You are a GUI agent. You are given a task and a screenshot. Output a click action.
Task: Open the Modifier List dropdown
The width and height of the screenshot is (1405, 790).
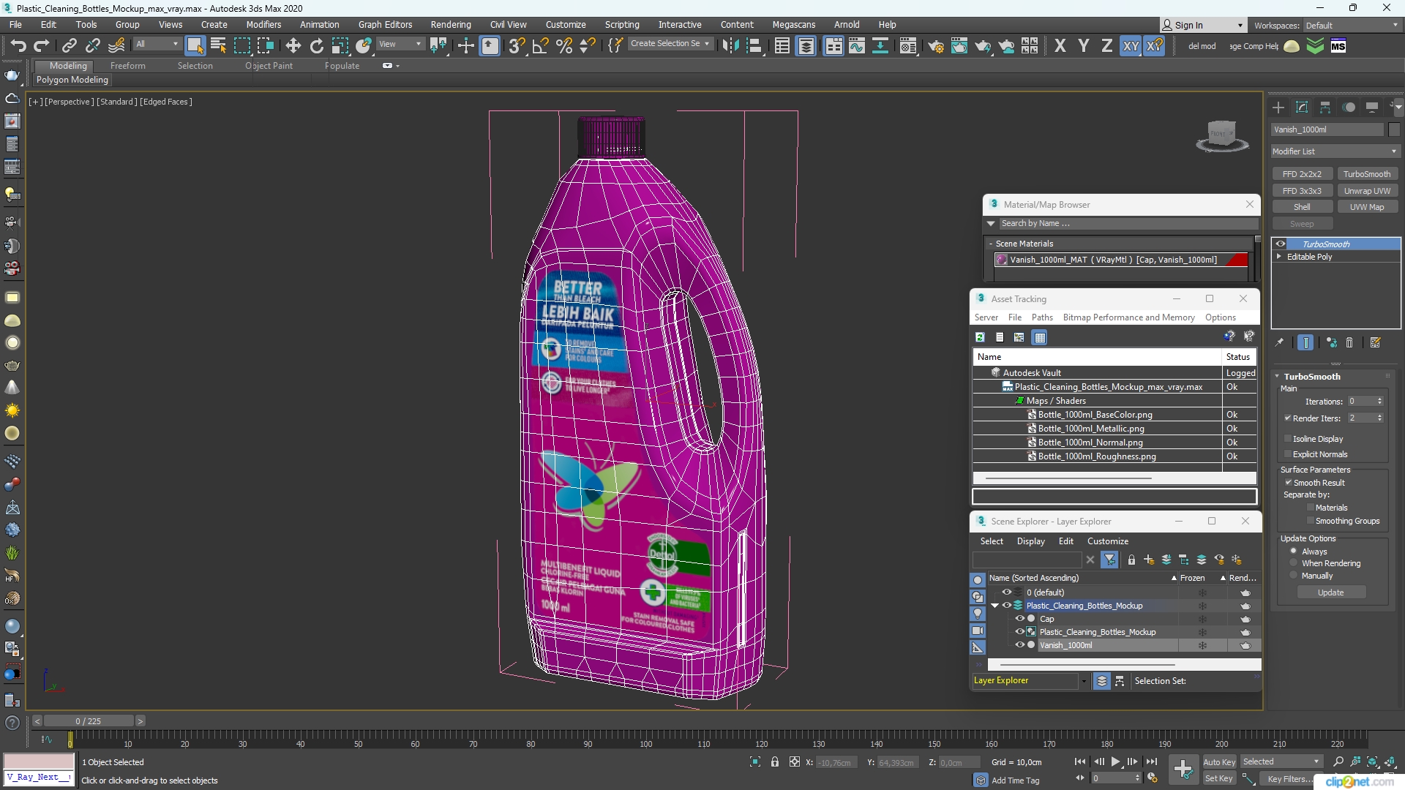point(1335,151)
